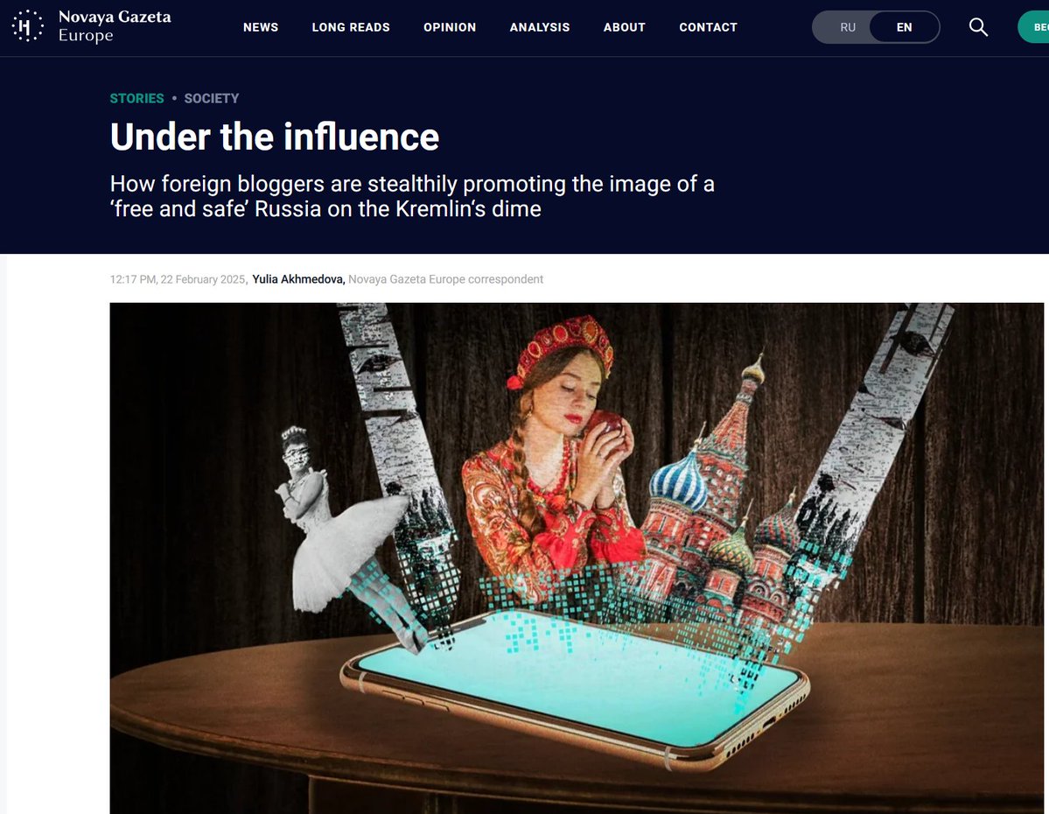Click the Stories category link
This screenshot has height=814, width=1049.
click(136, 98)
